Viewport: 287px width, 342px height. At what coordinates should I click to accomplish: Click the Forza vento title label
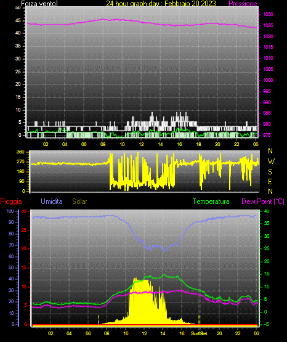pos(39,4)
